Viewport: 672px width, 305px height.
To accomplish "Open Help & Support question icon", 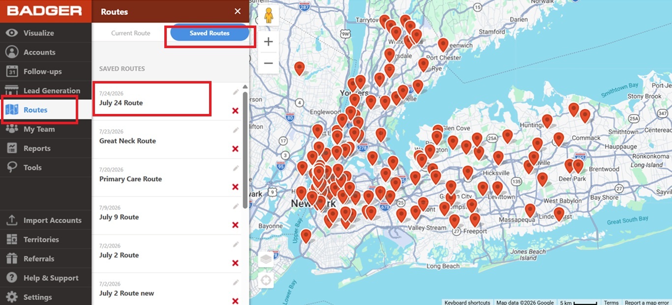I will [x=12, y=278].
